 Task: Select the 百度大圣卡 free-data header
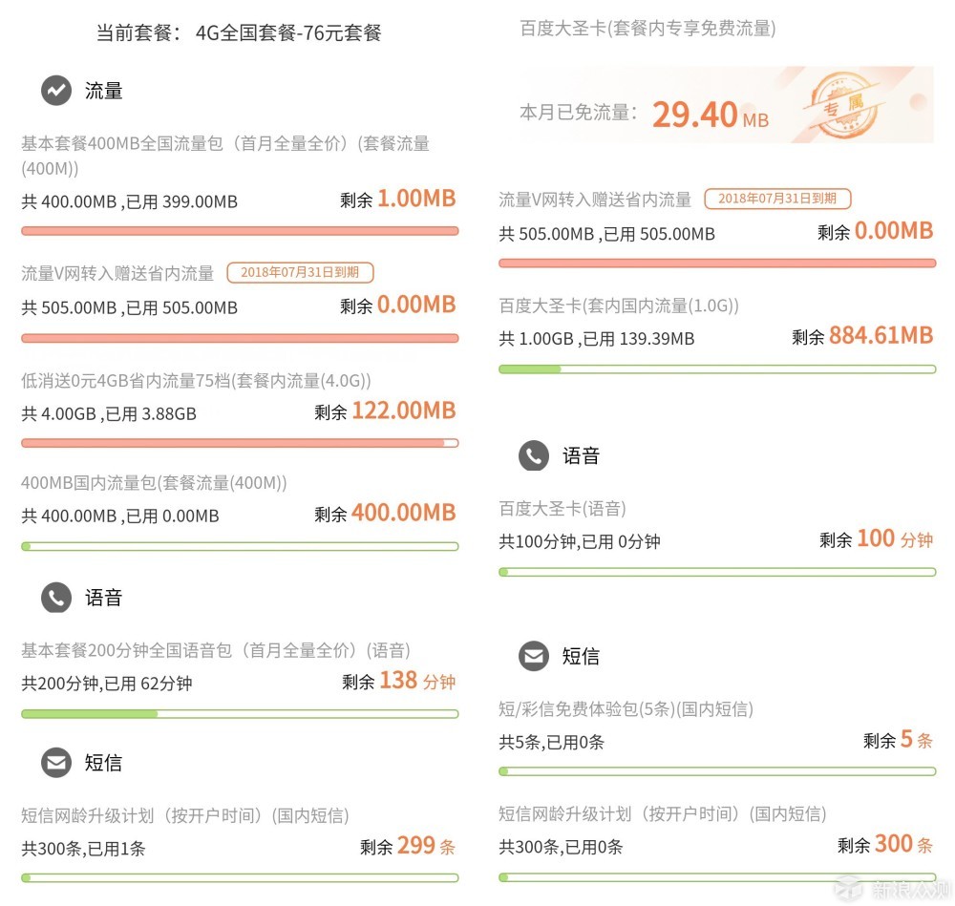point(647,29)
